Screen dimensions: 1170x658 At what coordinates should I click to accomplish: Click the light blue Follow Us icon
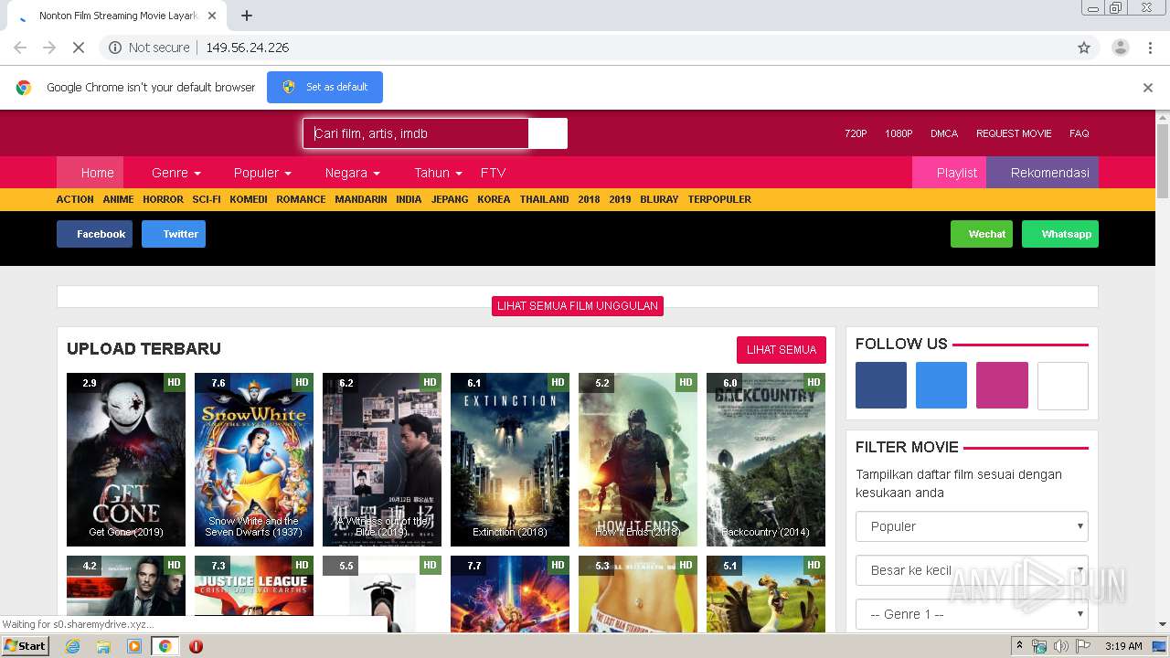tap(941, 386)
